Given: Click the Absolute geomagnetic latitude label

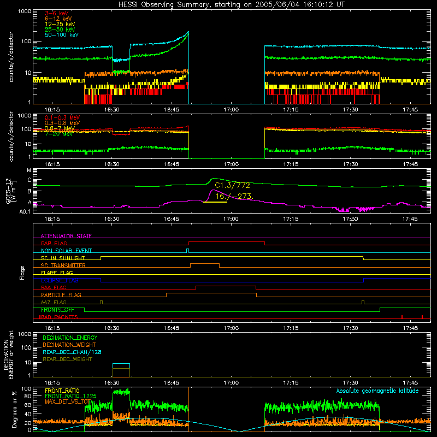Looking at the screenshot, I should click(x=377, y=391).
